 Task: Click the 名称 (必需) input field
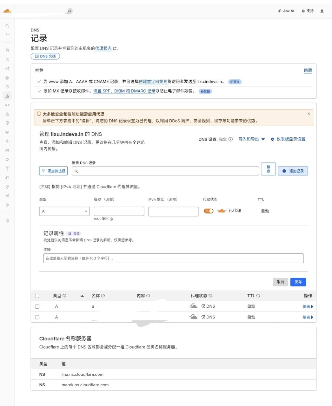click(119, 211)
